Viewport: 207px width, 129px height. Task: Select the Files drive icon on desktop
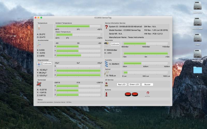(197, 38)
